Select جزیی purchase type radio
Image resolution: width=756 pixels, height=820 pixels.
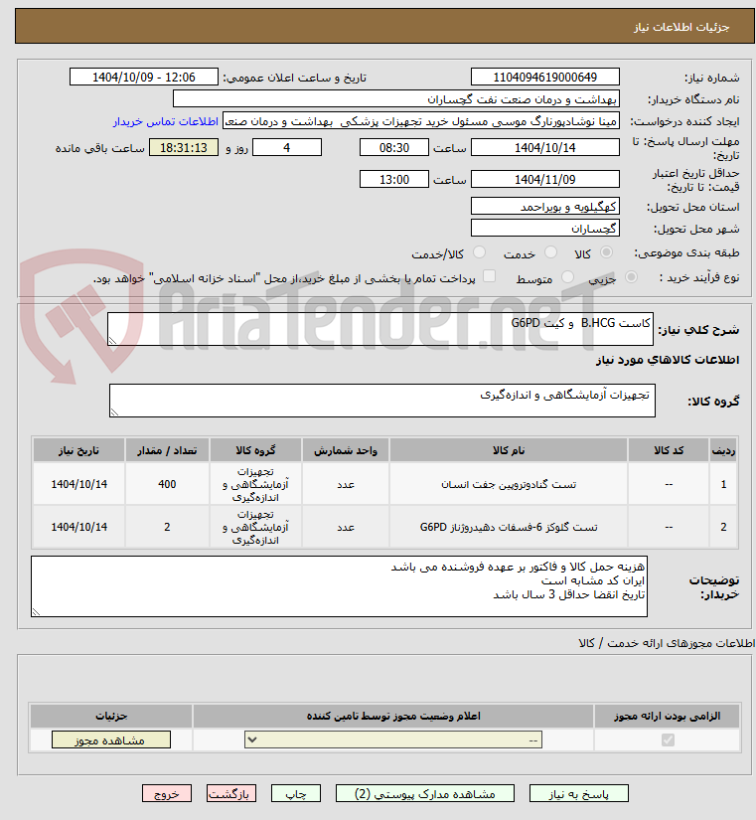tap(631, 277)
